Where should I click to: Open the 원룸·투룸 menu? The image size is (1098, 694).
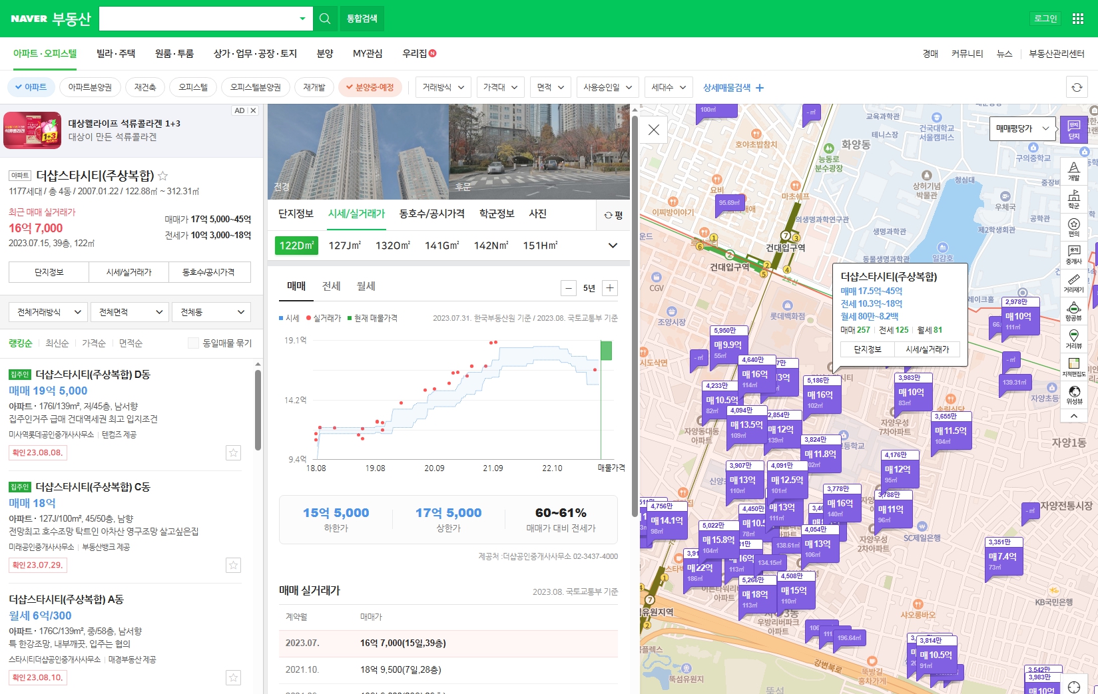174,53
